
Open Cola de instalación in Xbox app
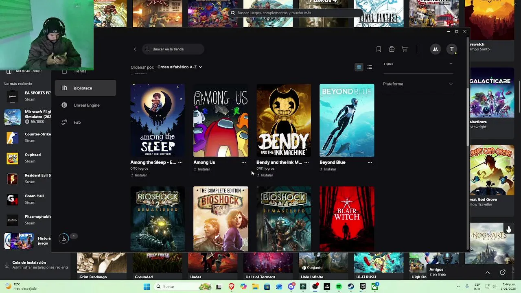pyautogui.click(x=36, y=265)
